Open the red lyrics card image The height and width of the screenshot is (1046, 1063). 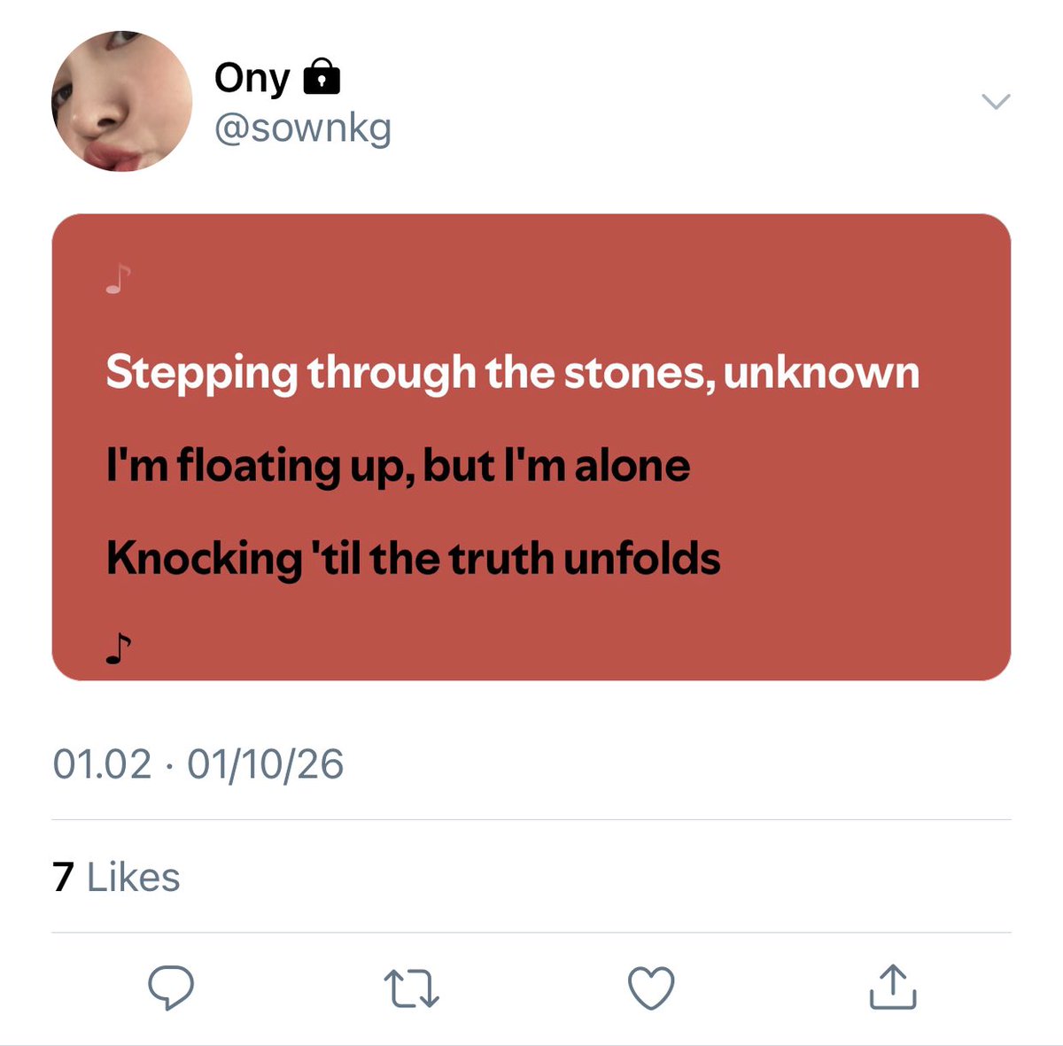531,447
